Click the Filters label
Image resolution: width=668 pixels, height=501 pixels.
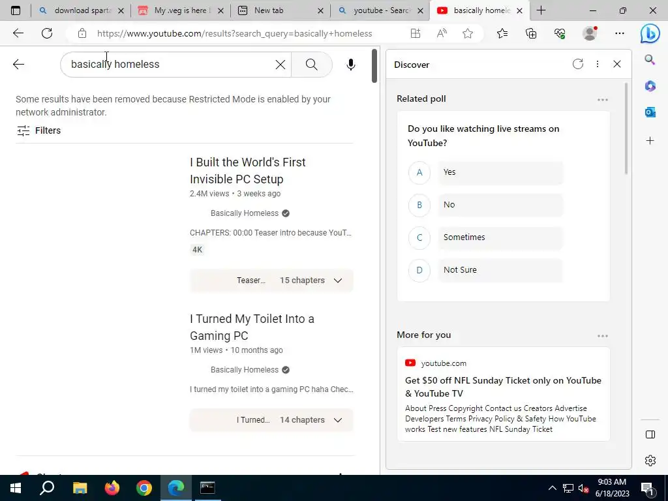(x=48, y=130)
